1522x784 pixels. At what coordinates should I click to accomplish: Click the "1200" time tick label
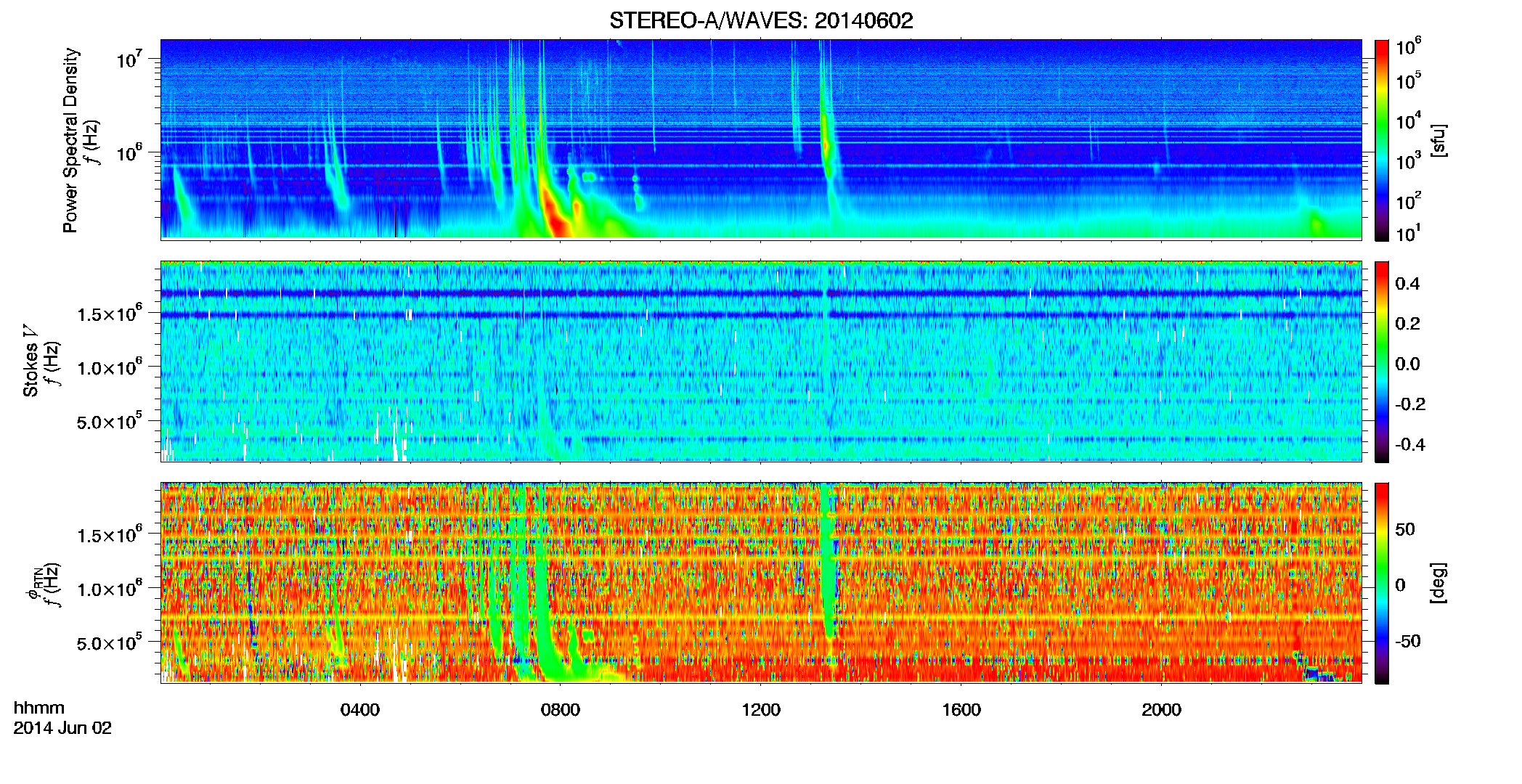(761, 709)
